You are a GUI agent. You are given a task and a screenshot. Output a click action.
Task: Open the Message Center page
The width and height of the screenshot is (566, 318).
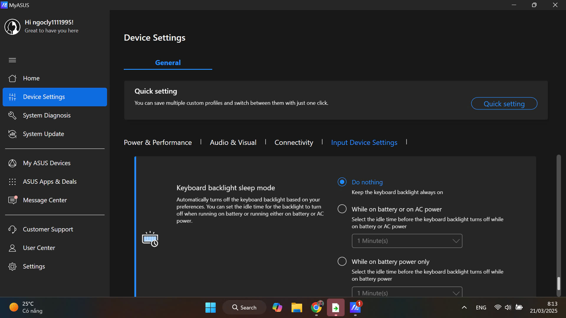click(45, 200)
